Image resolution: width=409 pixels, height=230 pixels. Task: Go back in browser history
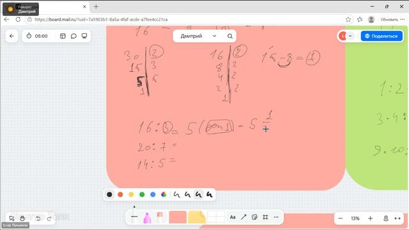(6, 19)
